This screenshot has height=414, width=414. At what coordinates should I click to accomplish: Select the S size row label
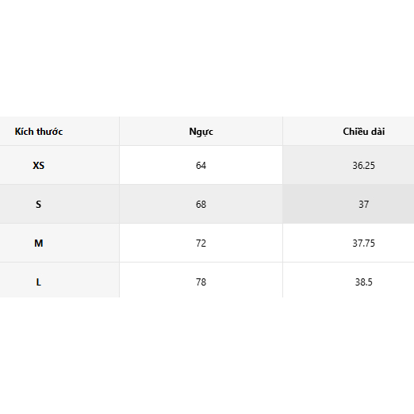click(39, 205)
